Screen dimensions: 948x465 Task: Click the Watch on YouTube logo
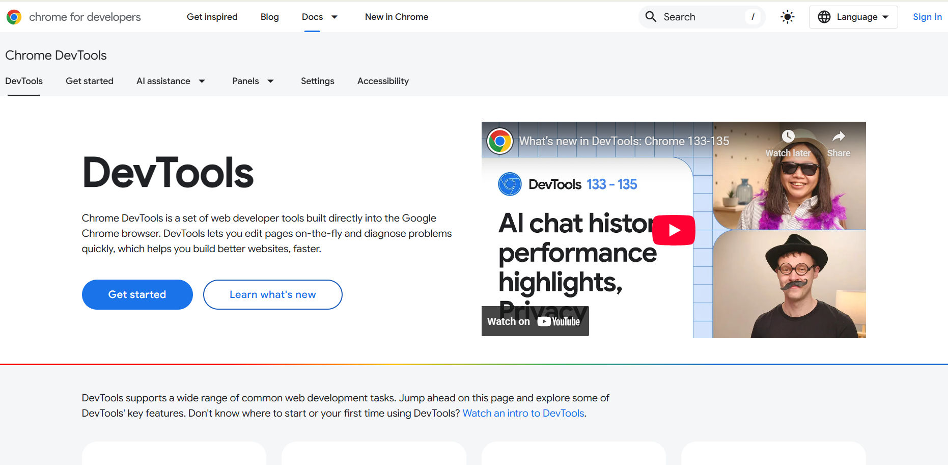click(x=535, y=321)
